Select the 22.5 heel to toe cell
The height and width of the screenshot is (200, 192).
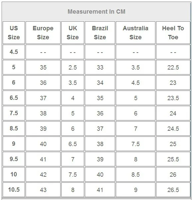coord(173,67)
